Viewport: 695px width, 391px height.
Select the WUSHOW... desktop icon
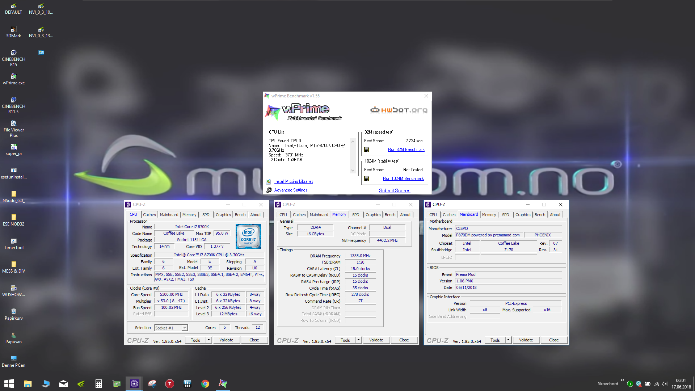pos(13,291)
